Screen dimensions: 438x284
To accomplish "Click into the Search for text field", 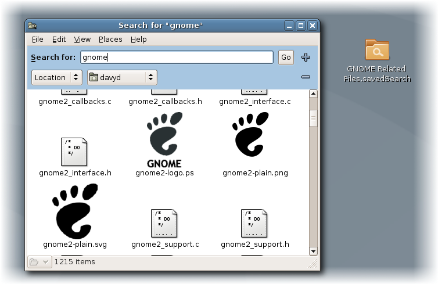I will [x=177, y=57].
